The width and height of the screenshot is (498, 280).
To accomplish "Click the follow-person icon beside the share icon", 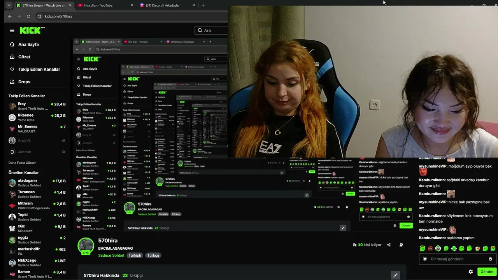I will tap(401, 245).
